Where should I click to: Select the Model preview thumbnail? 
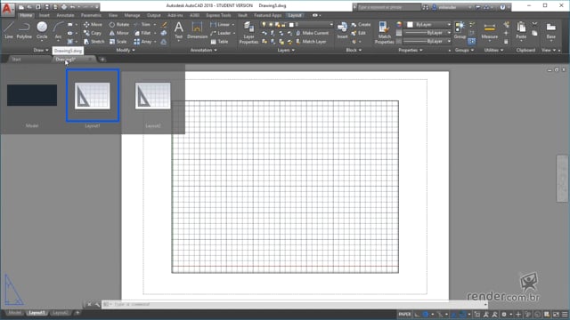point(32,95)
